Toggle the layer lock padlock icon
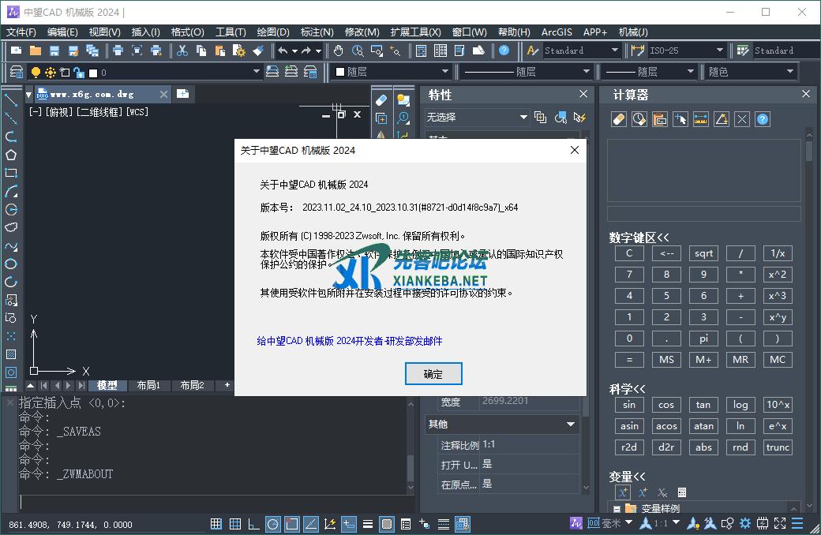This screenshot has height=535, width=821. (79, 72)
